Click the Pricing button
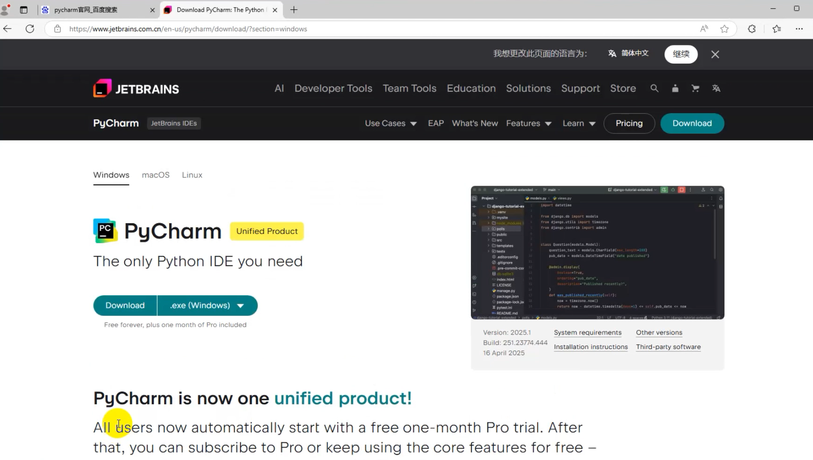 629,124
